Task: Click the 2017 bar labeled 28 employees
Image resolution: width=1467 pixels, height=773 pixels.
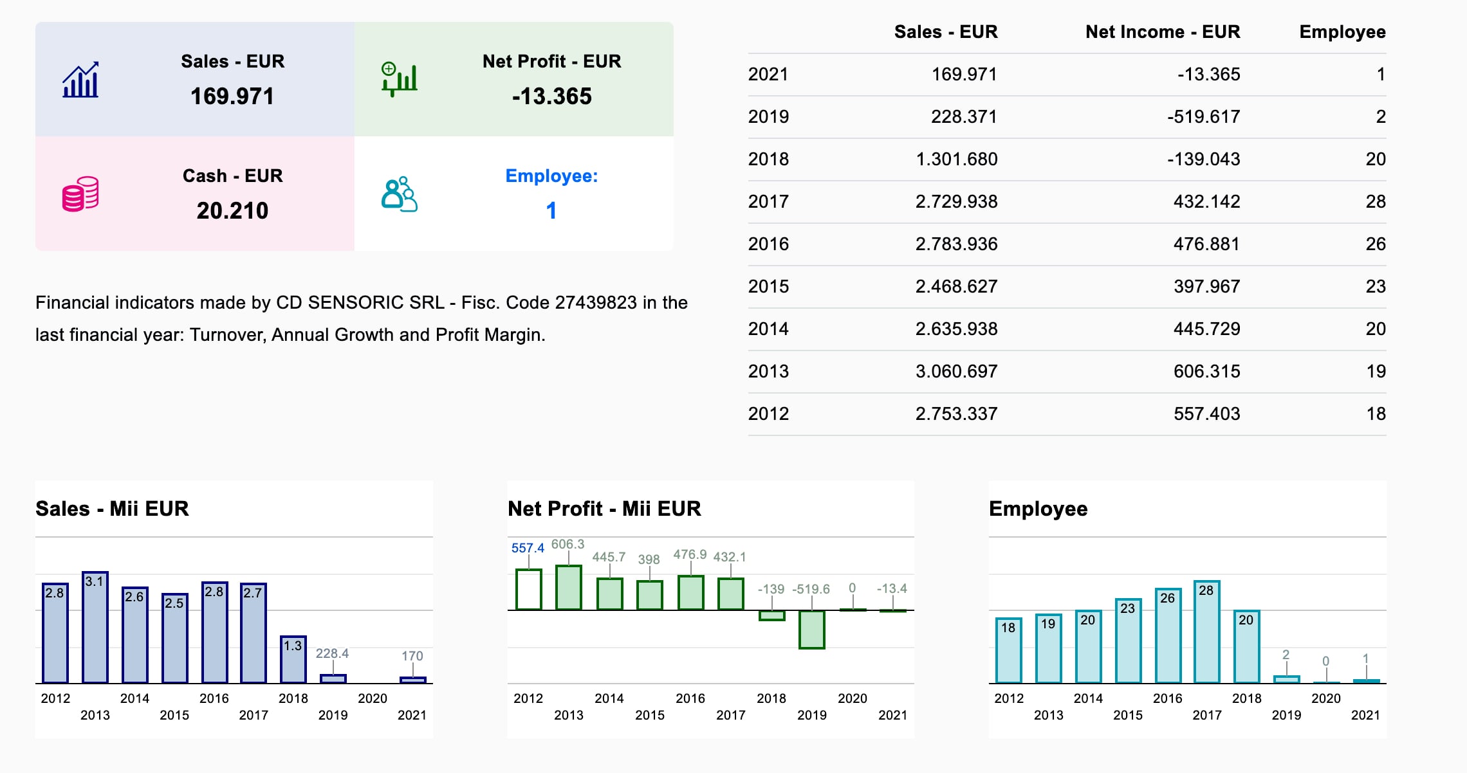Action: [1207, 632]
